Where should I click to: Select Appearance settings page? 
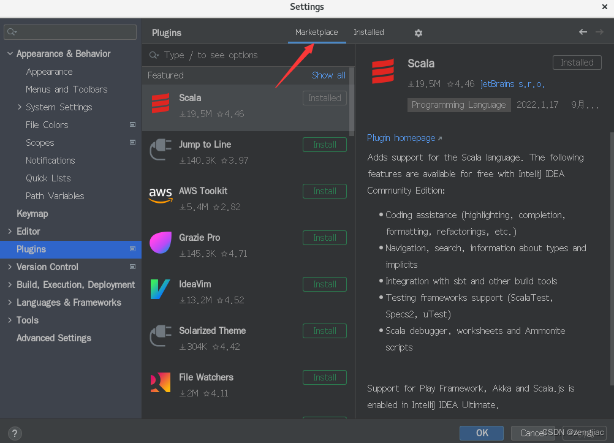(x=50, y=72)
